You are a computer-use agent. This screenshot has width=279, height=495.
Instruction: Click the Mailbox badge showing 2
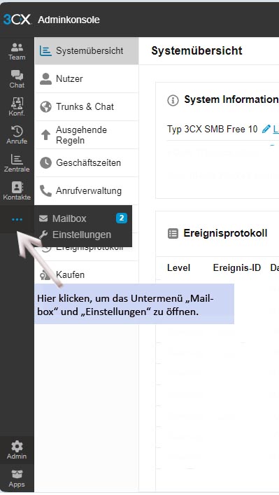coord(122,218)
